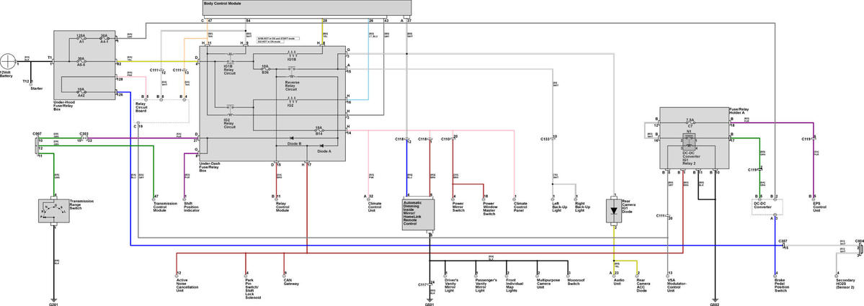Screen dimensions: 864x306
Task: Click the Left Back-Up Light label
Action: [x=558, y=206]
